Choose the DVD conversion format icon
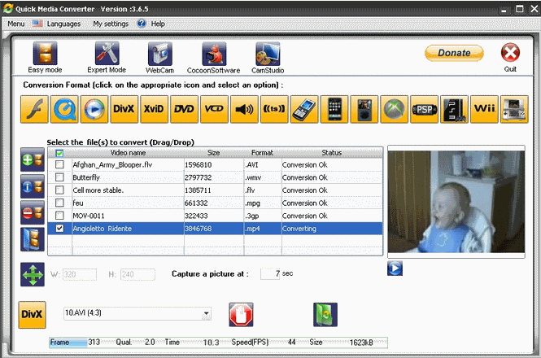541x358 pixels. [184, 109]
